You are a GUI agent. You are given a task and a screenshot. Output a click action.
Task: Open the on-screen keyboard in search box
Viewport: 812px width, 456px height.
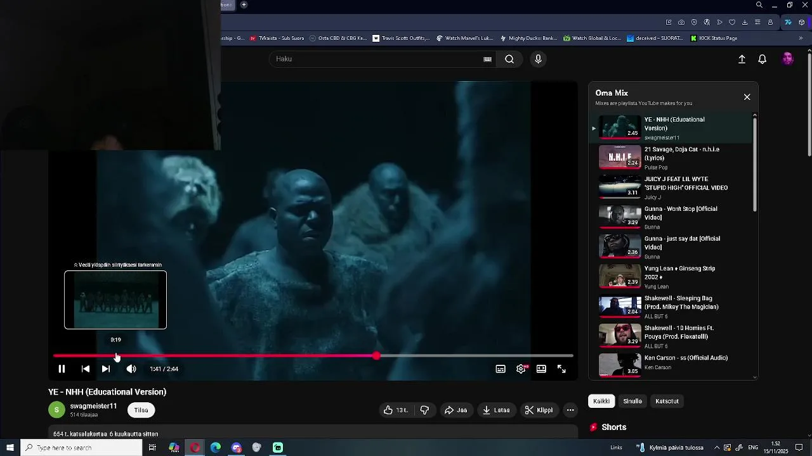tap(487, 59)
